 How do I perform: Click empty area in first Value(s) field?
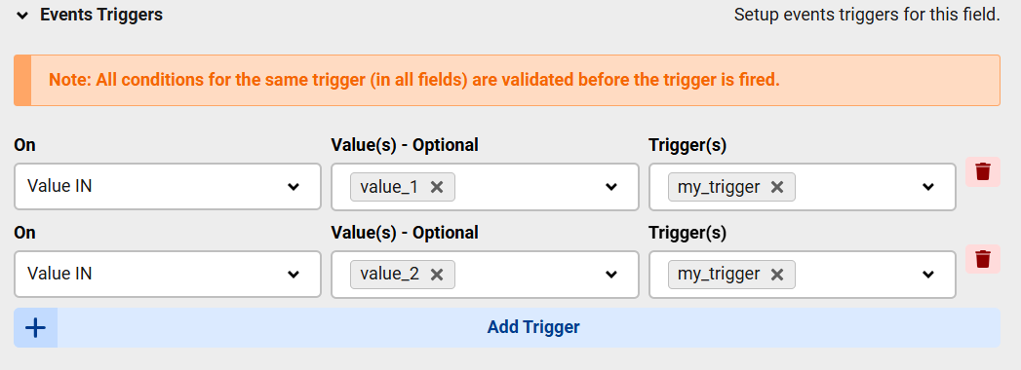click(x=528, y=187)
